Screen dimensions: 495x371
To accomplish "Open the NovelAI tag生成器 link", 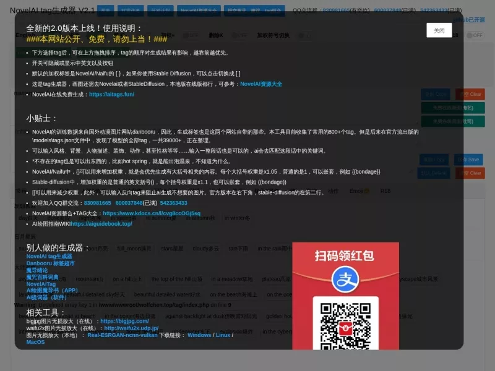I will [49, 256].
